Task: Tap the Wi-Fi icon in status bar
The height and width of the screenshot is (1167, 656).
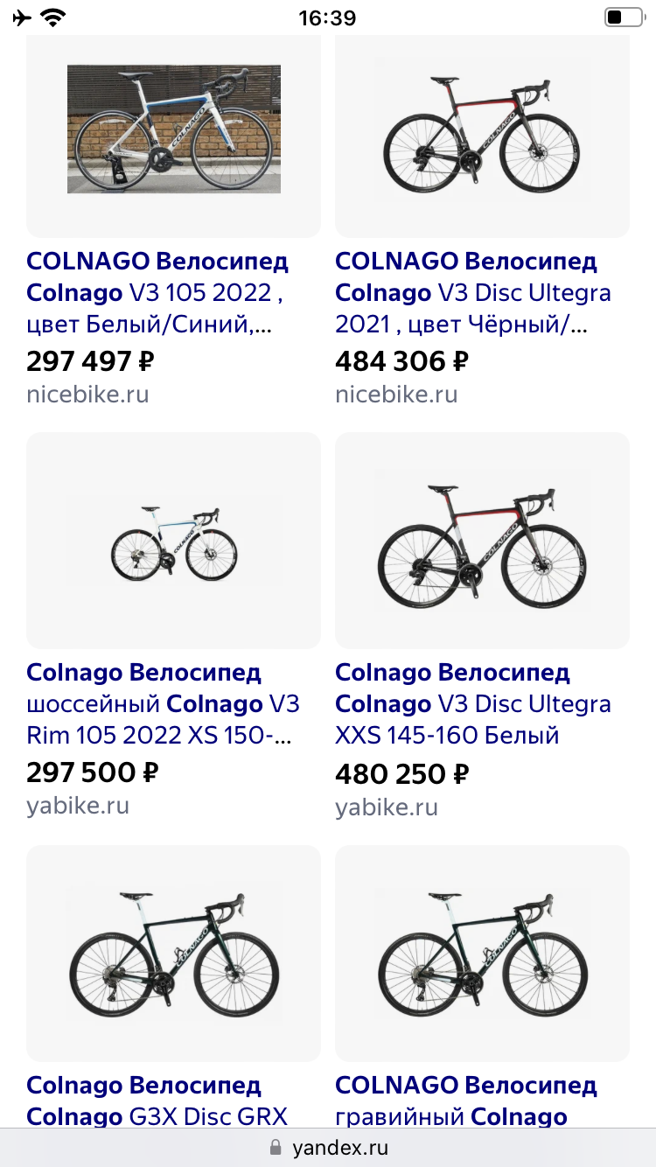Action: 54,17
